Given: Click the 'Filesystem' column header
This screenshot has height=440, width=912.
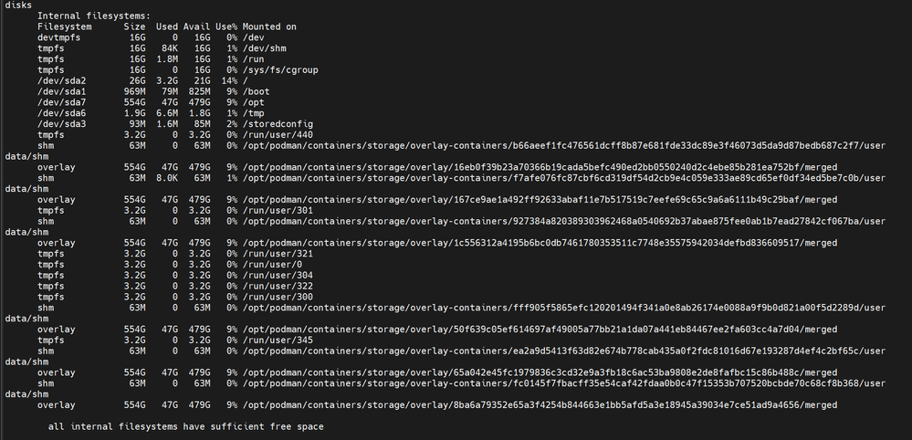Looking at the screenshot, I should click(65, 26).
